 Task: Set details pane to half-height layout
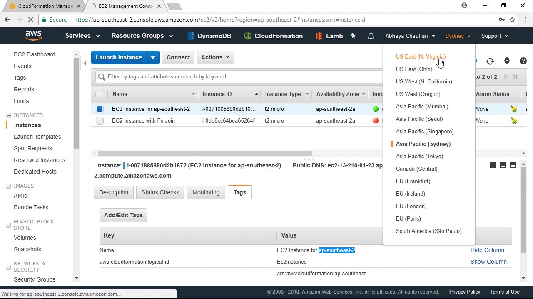[503, 165]
